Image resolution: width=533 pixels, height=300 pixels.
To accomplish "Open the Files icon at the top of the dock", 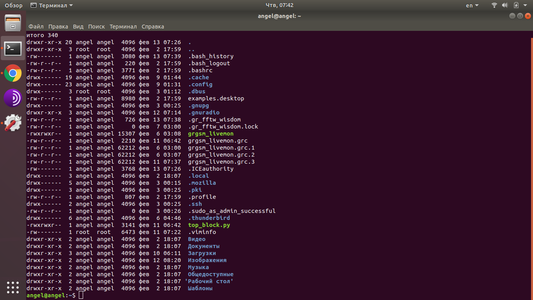I will click(x=13, y=23).
